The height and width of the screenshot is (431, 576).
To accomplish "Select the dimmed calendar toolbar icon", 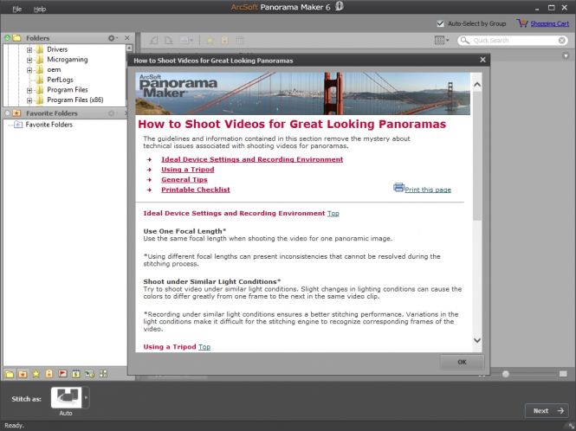I will click(x=240, y=41).
